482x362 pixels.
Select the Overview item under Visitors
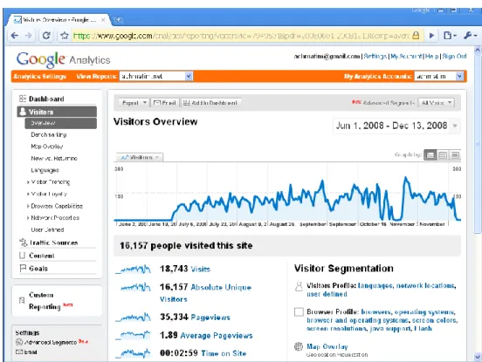pyautogui.click(x=60, y=123)
